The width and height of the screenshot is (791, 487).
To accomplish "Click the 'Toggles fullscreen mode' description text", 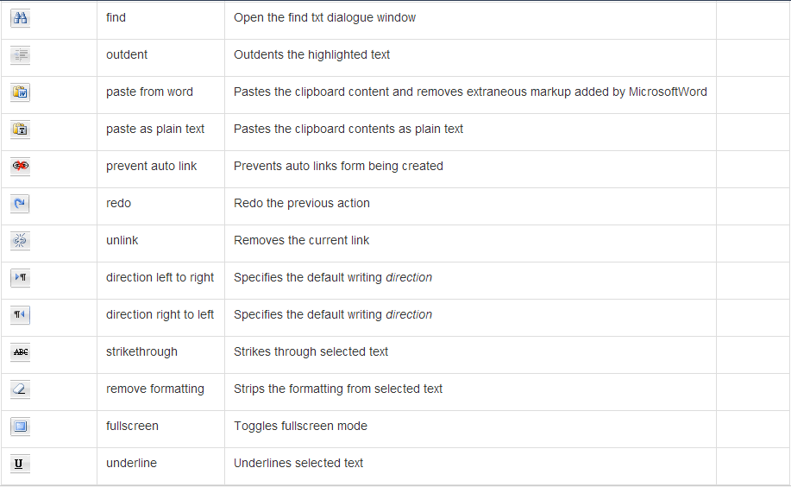I will tap(300, 426).
